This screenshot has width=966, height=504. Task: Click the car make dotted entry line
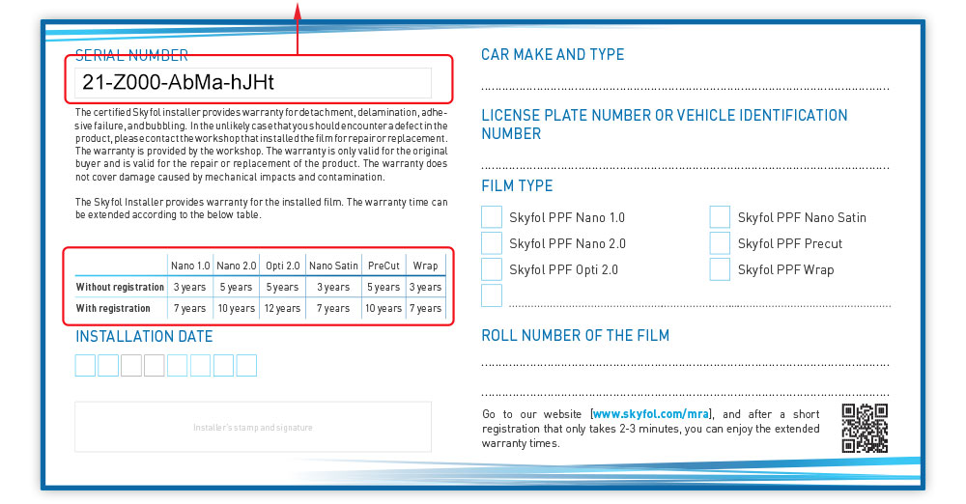[x=685, y=90]
